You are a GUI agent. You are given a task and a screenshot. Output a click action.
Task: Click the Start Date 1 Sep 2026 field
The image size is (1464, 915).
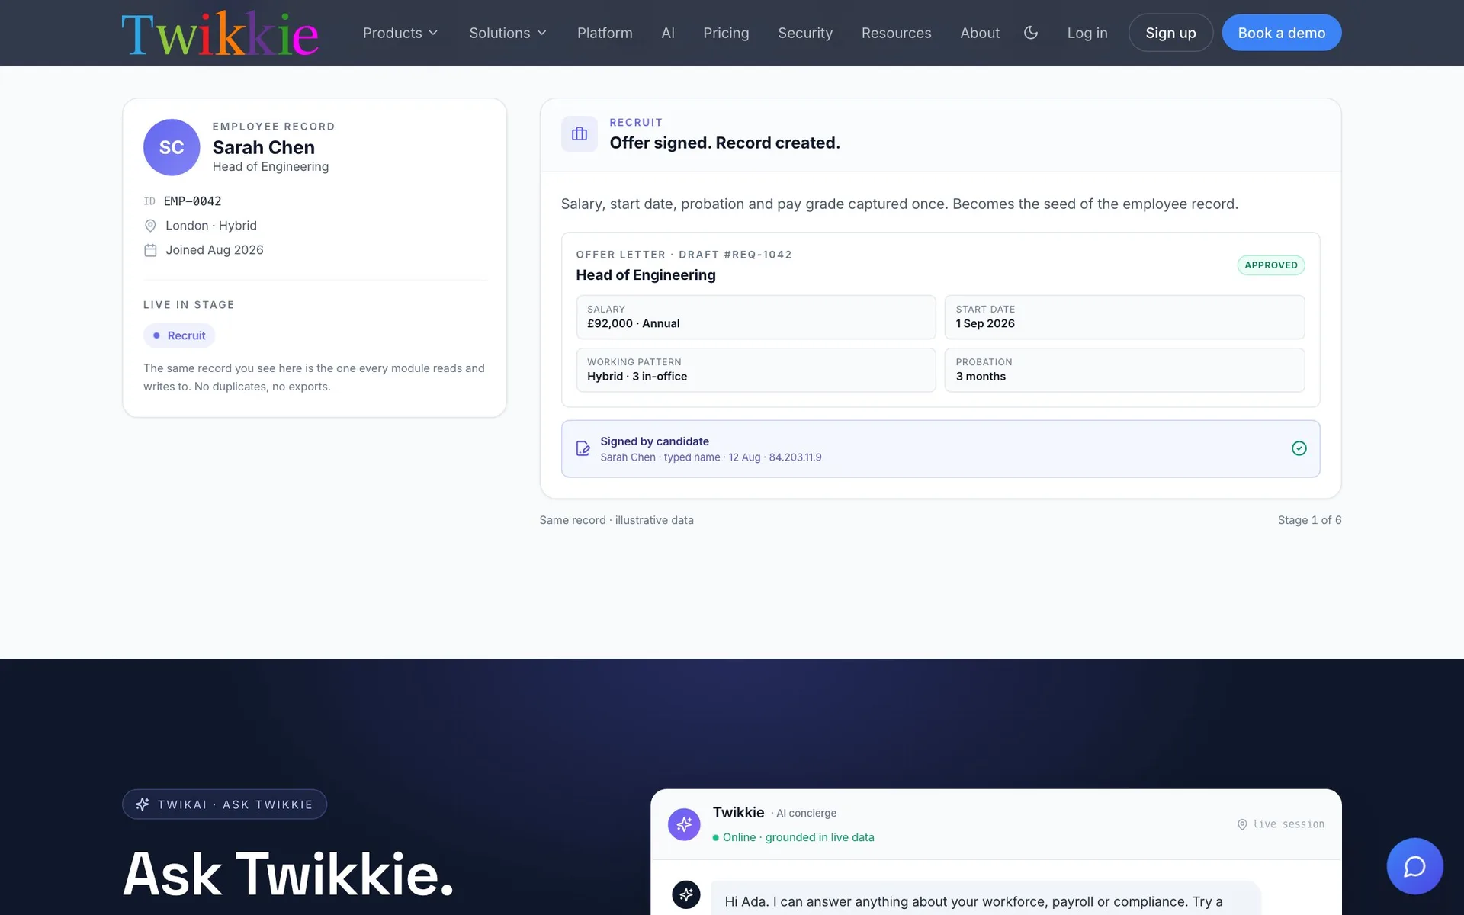pos(1124,317)
